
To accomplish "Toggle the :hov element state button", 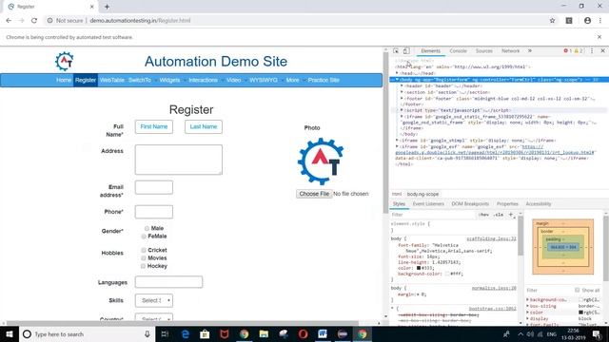I will pos(483,215).
